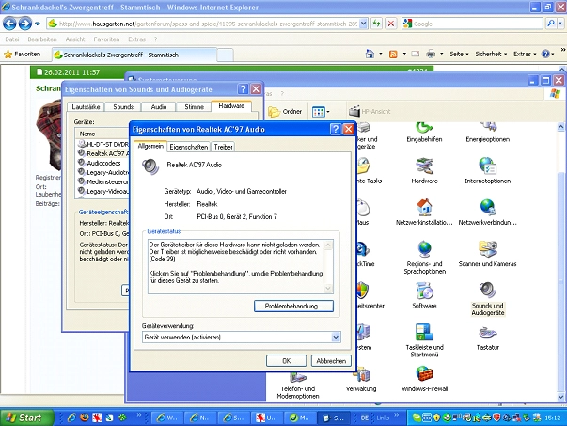Open the Seite dropdown menu
Viewport: 567px width, 426px height.
[459, 55]
